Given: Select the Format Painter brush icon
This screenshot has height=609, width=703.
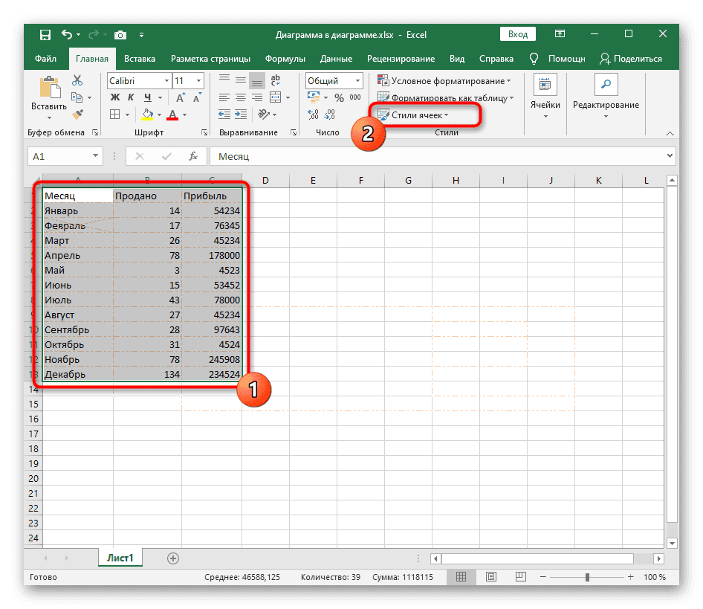Looking at the screenshot, I should coord(77,114).
